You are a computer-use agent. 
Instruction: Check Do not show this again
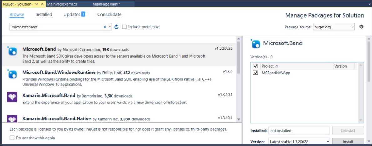pos(12,138)
